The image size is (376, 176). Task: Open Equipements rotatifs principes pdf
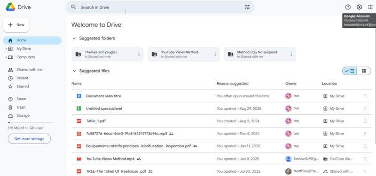click(138, 146)
